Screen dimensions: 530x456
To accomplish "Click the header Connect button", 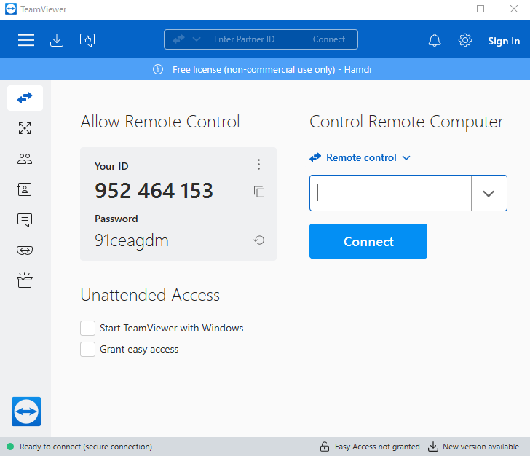I will [x=329, y=39].
